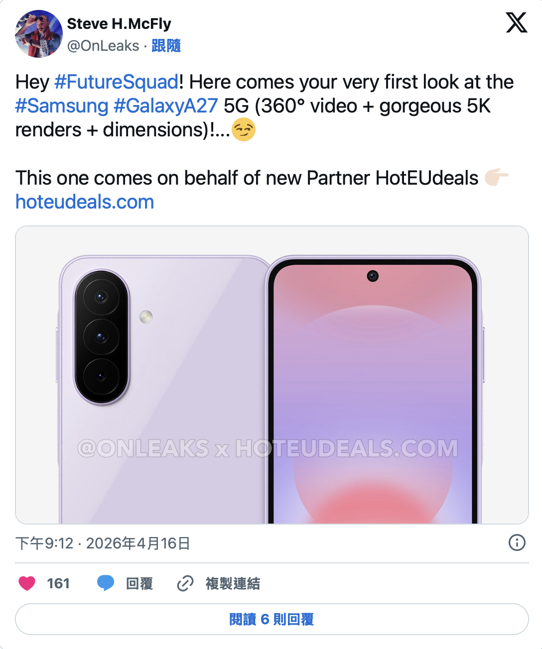
Task: Read 6 replies with 閱讀 6 則回覆 button
Action: [272, 619]
